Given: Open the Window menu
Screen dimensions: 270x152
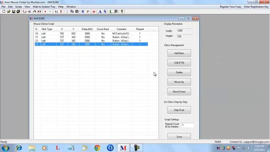Looking at the screenshot, I should coord(71,7).
